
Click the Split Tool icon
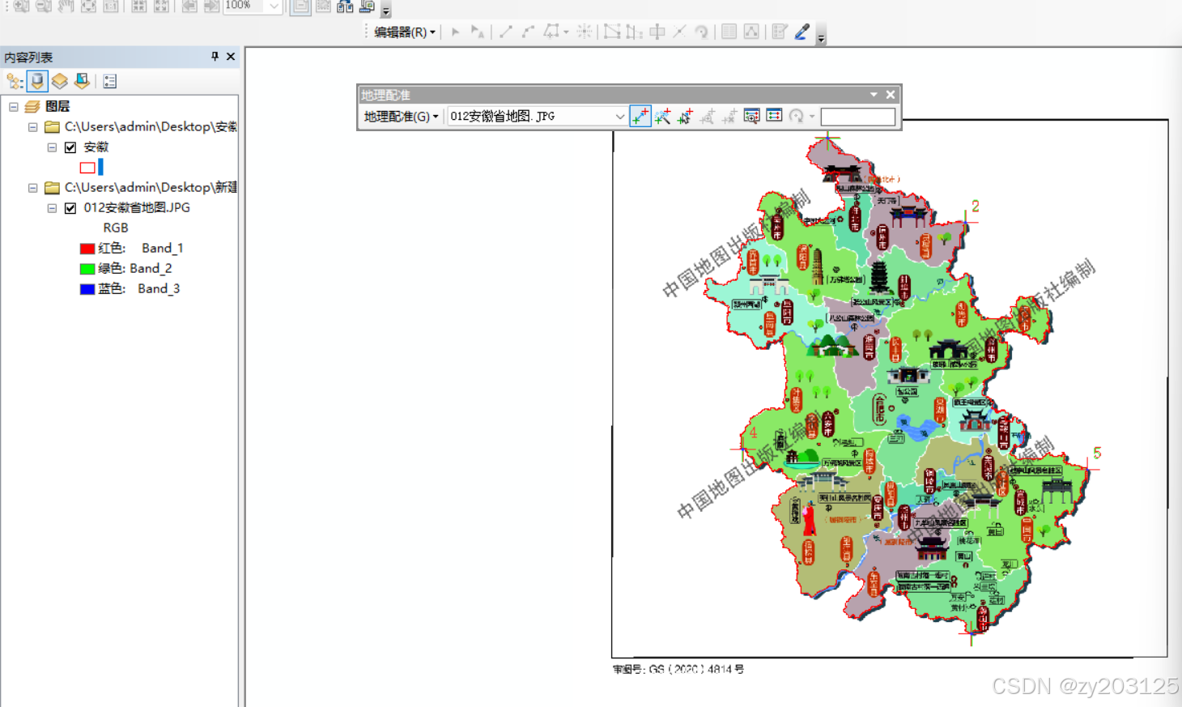[679, 32]
